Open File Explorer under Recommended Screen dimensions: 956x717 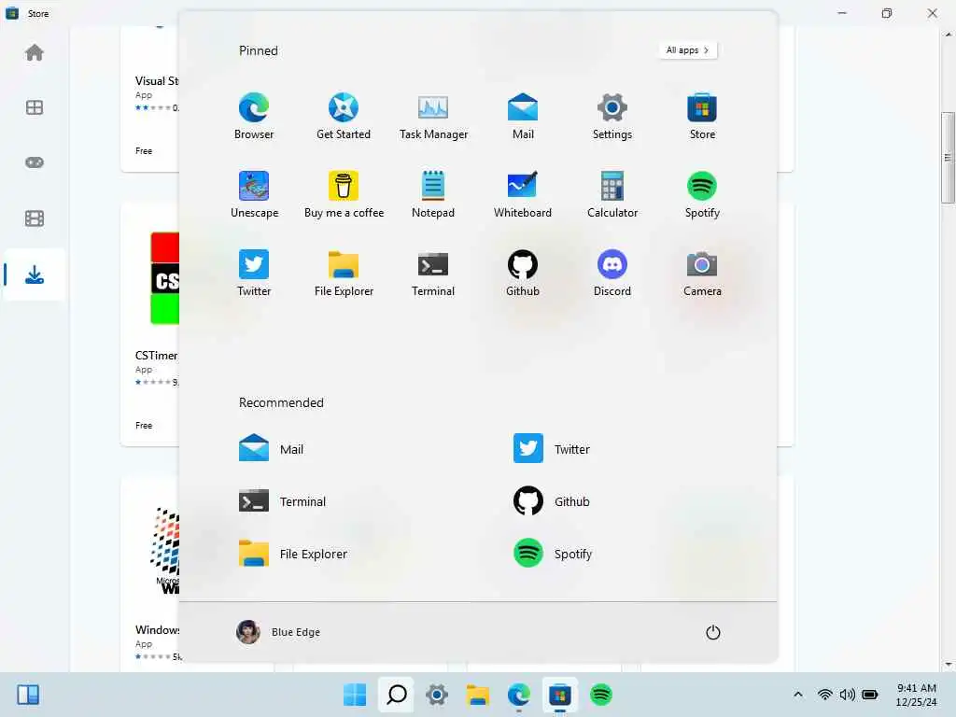293,554
